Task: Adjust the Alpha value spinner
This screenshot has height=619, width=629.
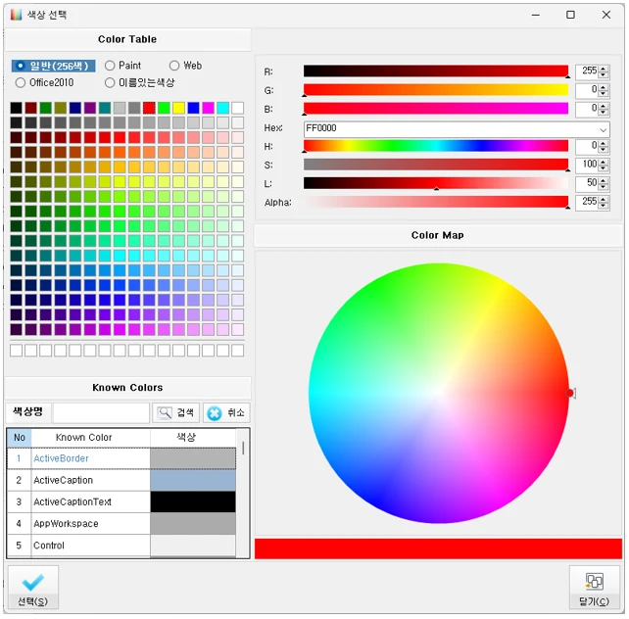Action: point(604,202)
